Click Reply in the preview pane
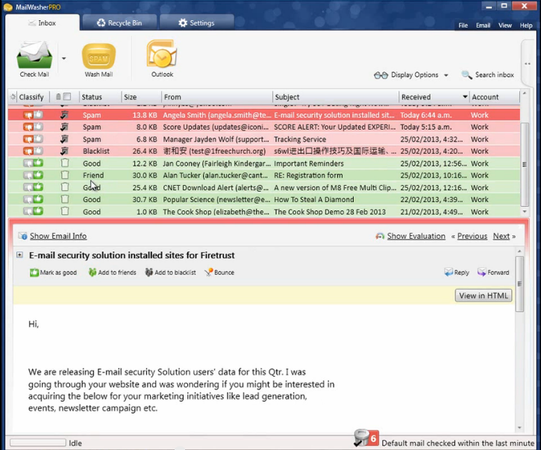Viewport: 541px width, 450px height. pyautogui.click(x=448, y=272)
